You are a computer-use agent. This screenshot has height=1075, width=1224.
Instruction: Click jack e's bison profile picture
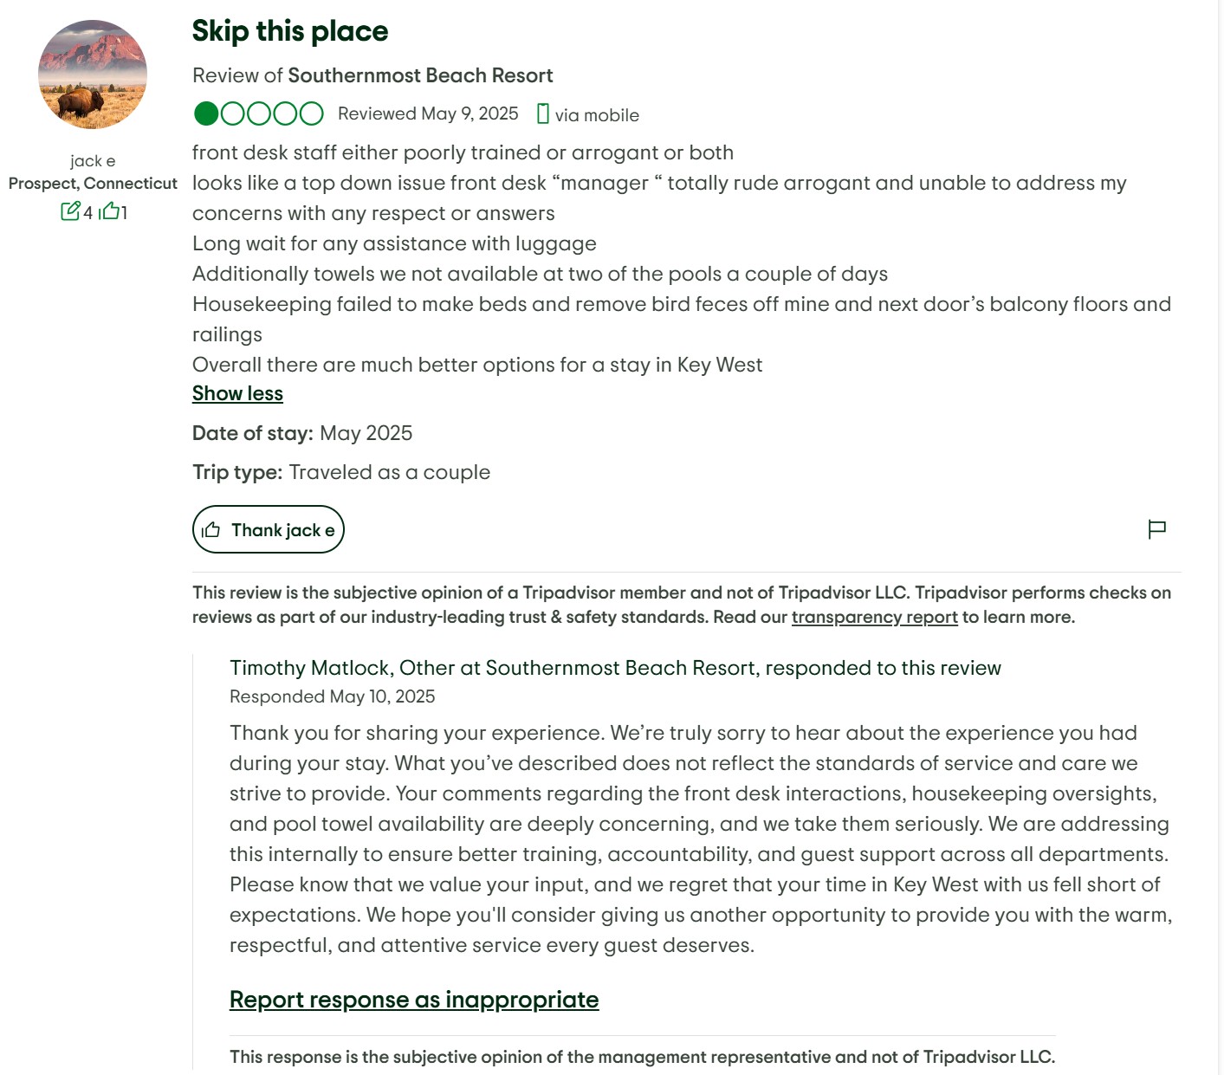(93, 74)
